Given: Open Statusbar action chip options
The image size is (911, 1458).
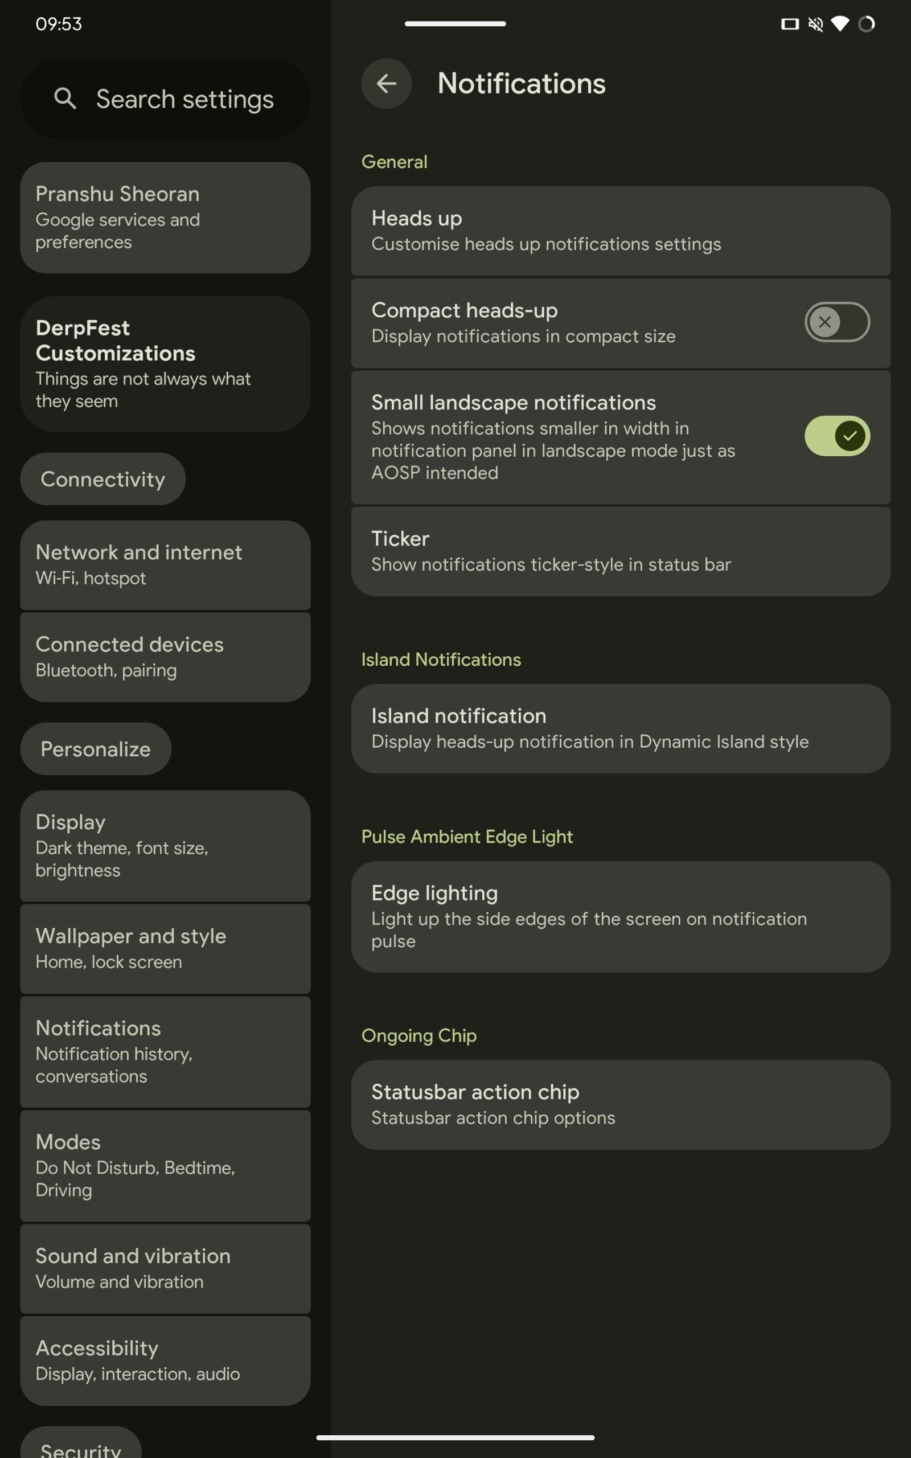Looking at the screenshot, I should (620, 1104).
